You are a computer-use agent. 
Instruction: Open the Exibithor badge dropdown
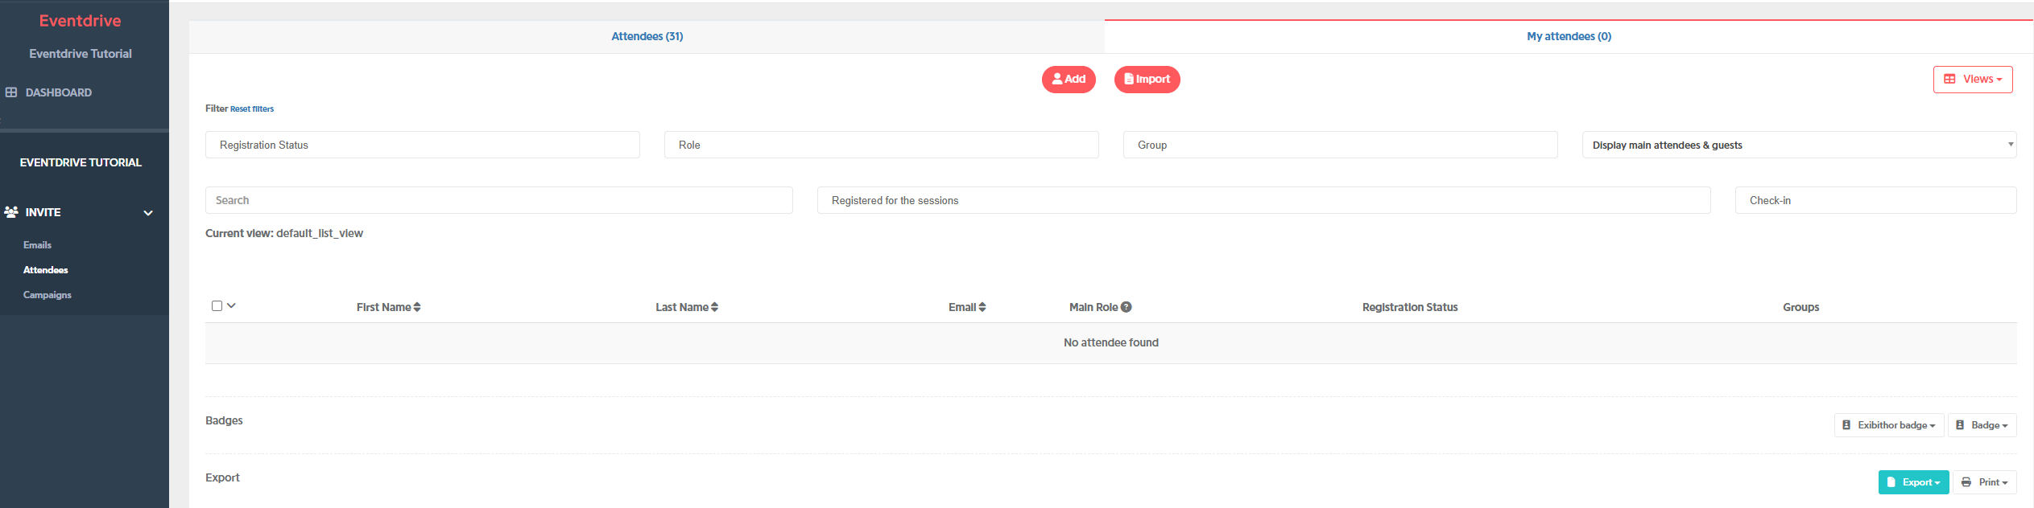pyautogui.click(x=1889, y=425)
